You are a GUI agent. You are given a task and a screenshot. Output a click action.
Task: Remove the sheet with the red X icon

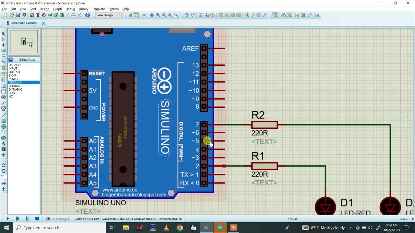click(303, 15)
